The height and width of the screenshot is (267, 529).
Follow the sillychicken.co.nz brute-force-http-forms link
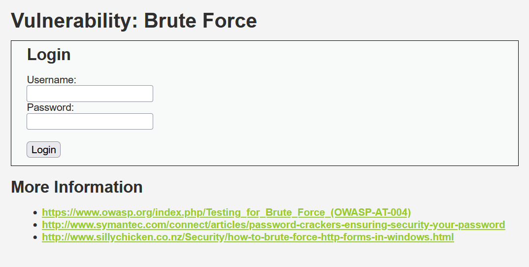coord(248,237)
